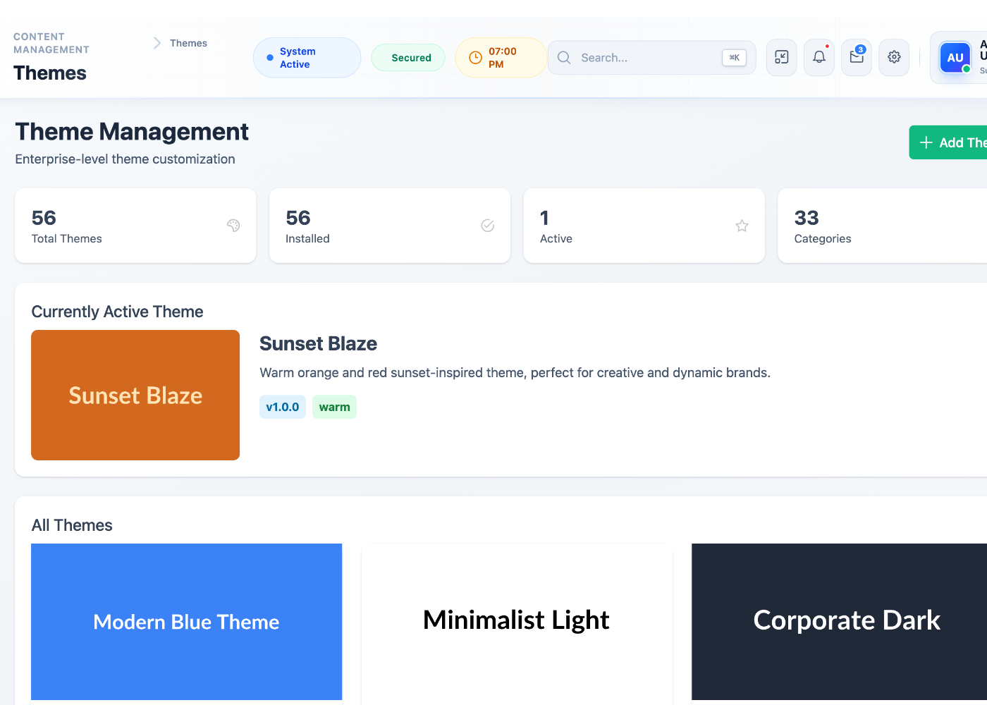987x705 pixels.
Task: Open the Corporate Dark theme preview
Action: [840, 622]
